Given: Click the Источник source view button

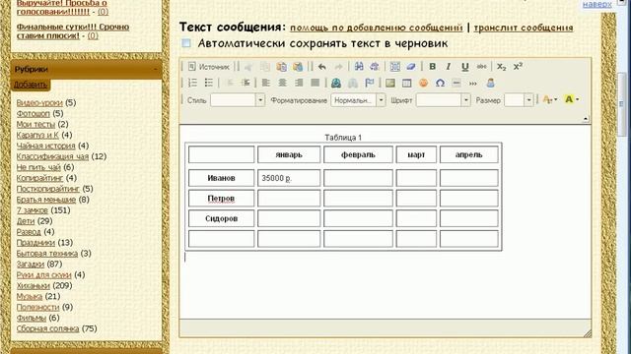Looking at the screenshot, I should coord(209,67).
